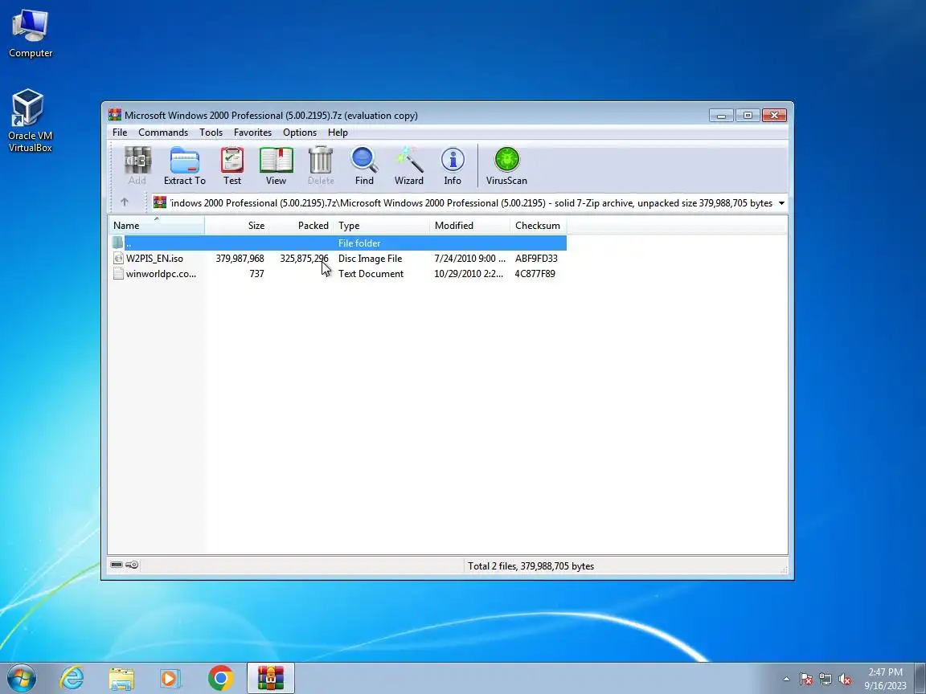Open the Options menu
926x694 pixels.
point(299,133)
